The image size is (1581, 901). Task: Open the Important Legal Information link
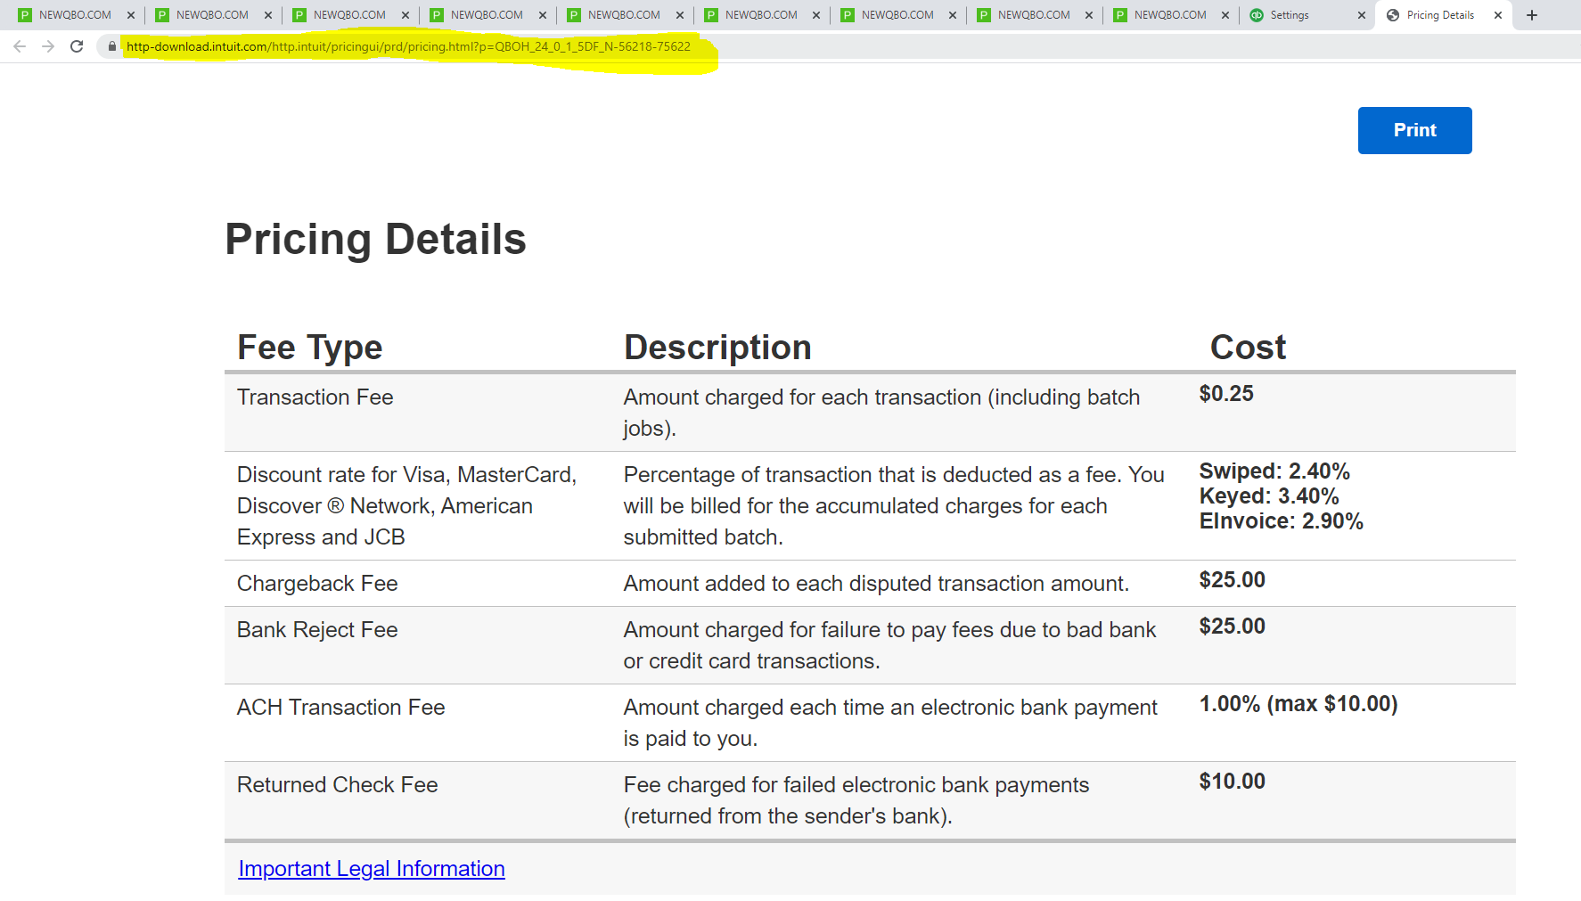point(372,869)
